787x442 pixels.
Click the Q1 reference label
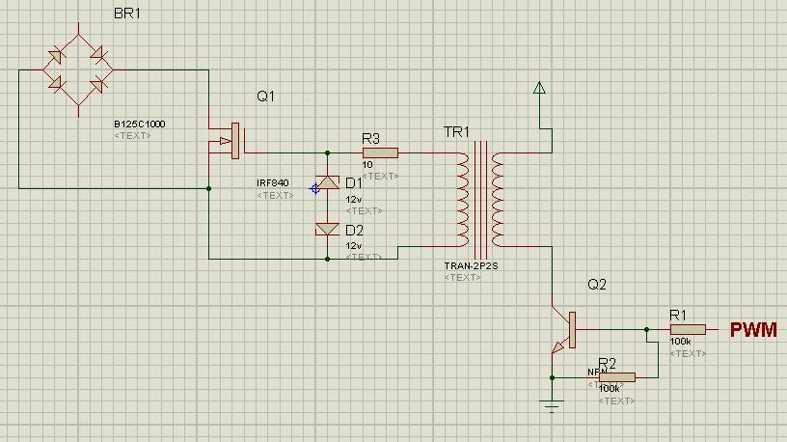266,96
